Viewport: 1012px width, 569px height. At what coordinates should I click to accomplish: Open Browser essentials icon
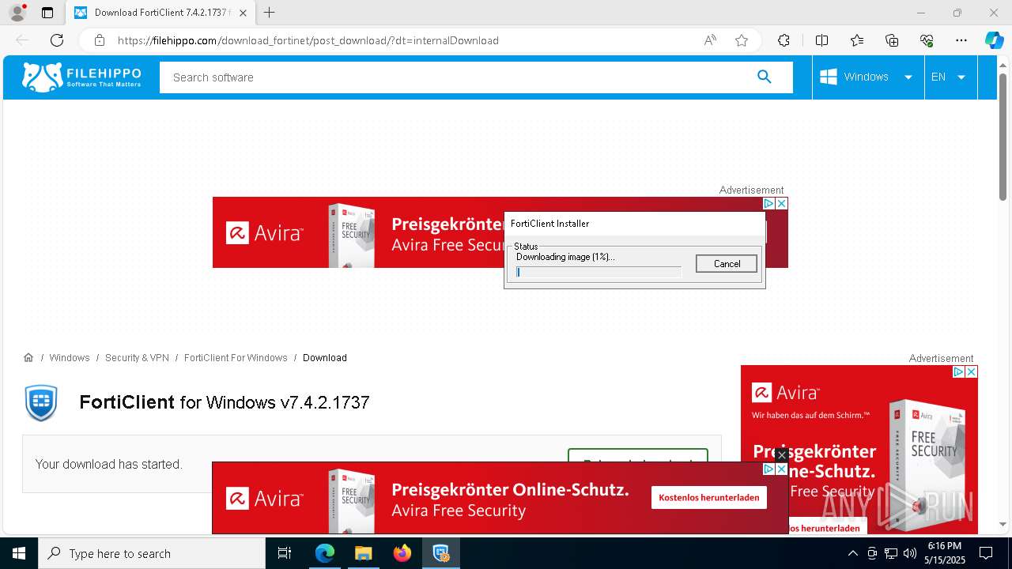tap(927, 40)
